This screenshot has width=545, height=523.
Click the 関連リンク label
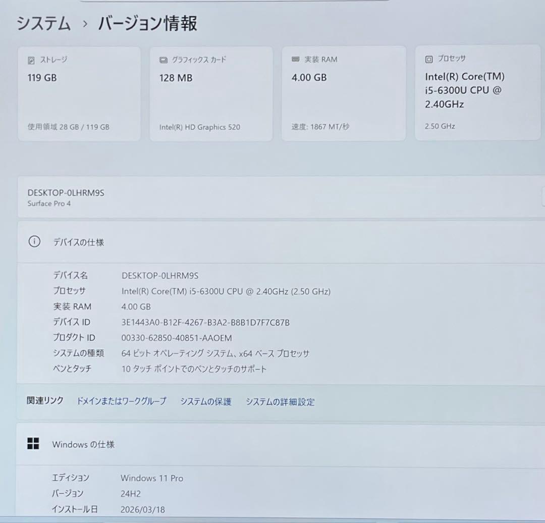click(45, 401)
